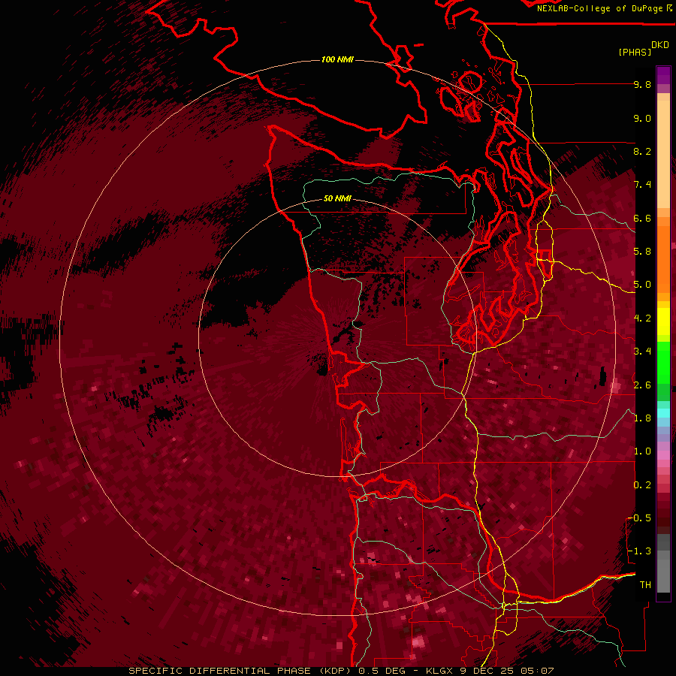Click the 50 NMI range ring label
Viewport: 676px width, 676px height.
click(x=337, y=198)
